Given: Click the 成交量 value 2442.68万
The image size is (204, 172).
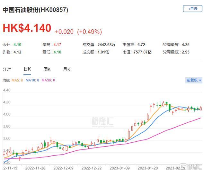Looking at the screenshot, I should point(106,44).
